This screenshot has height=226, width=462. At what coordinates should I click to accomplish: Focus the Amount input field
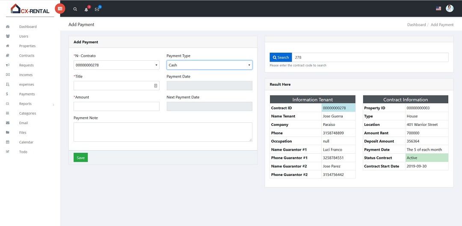click(x=116, y=107)
